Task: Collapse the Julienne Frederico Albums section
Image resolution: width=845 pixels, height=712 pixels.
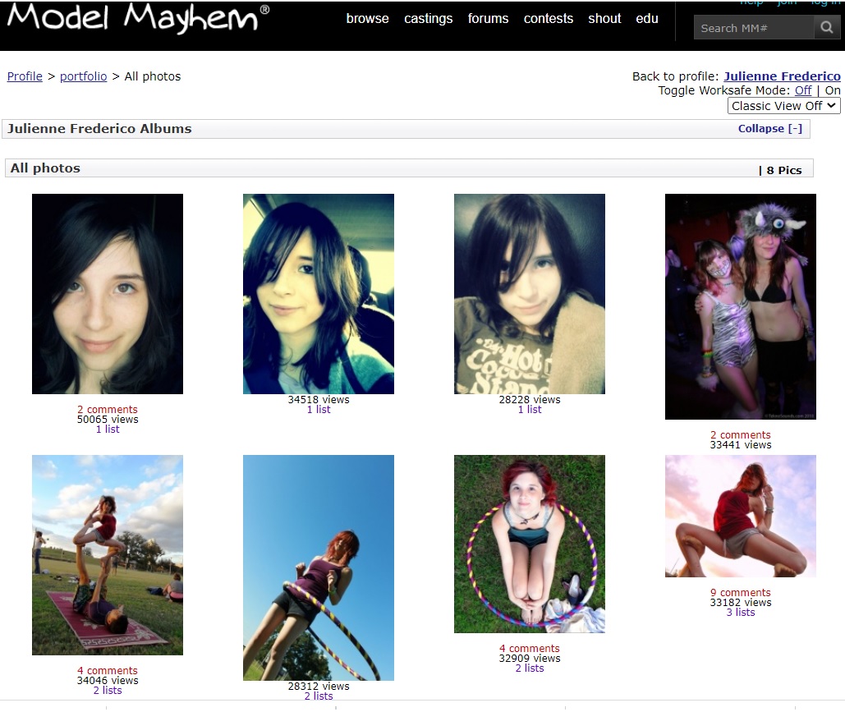Action: (770, 128)
